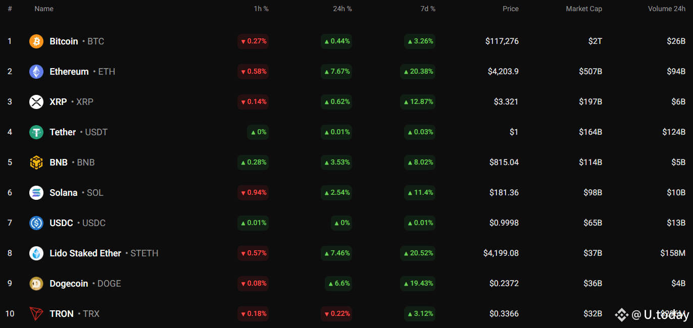The image size is (693, 328).
Task: Sort by the Price column header
Action: coord(511,9)
